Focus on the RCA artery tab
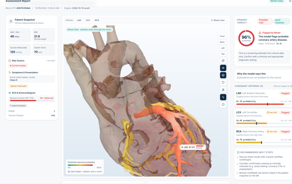Viewport: 292px width, 184px height. point(97,20)
